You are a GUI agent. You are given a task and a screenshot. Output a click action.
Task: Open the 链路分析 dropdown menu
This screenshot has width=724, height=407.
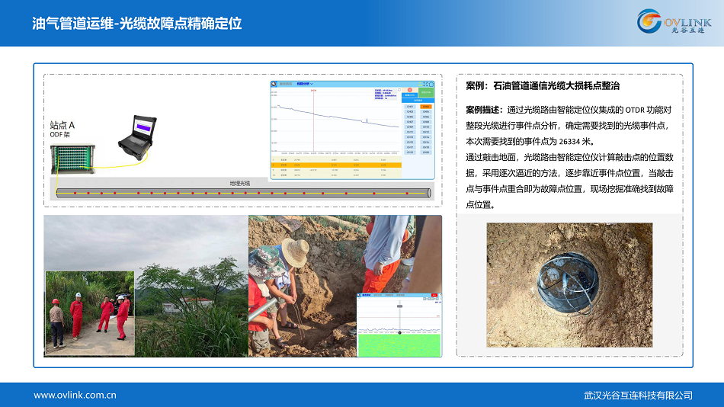305,84
